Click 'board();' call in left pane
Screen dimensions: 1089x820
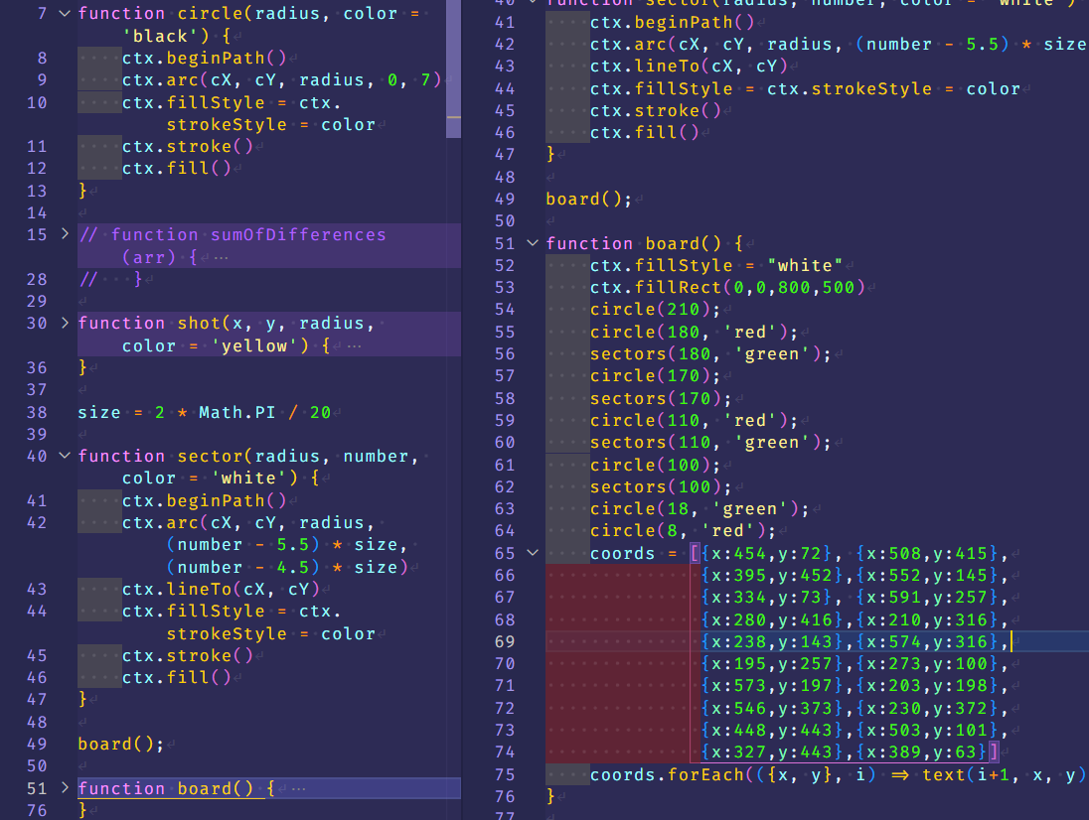coord(121,744)
